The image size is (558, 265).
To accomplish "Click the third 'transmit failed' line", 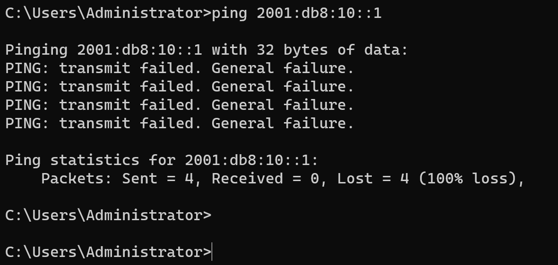I will pyautogui.click(x=180, y=105).
